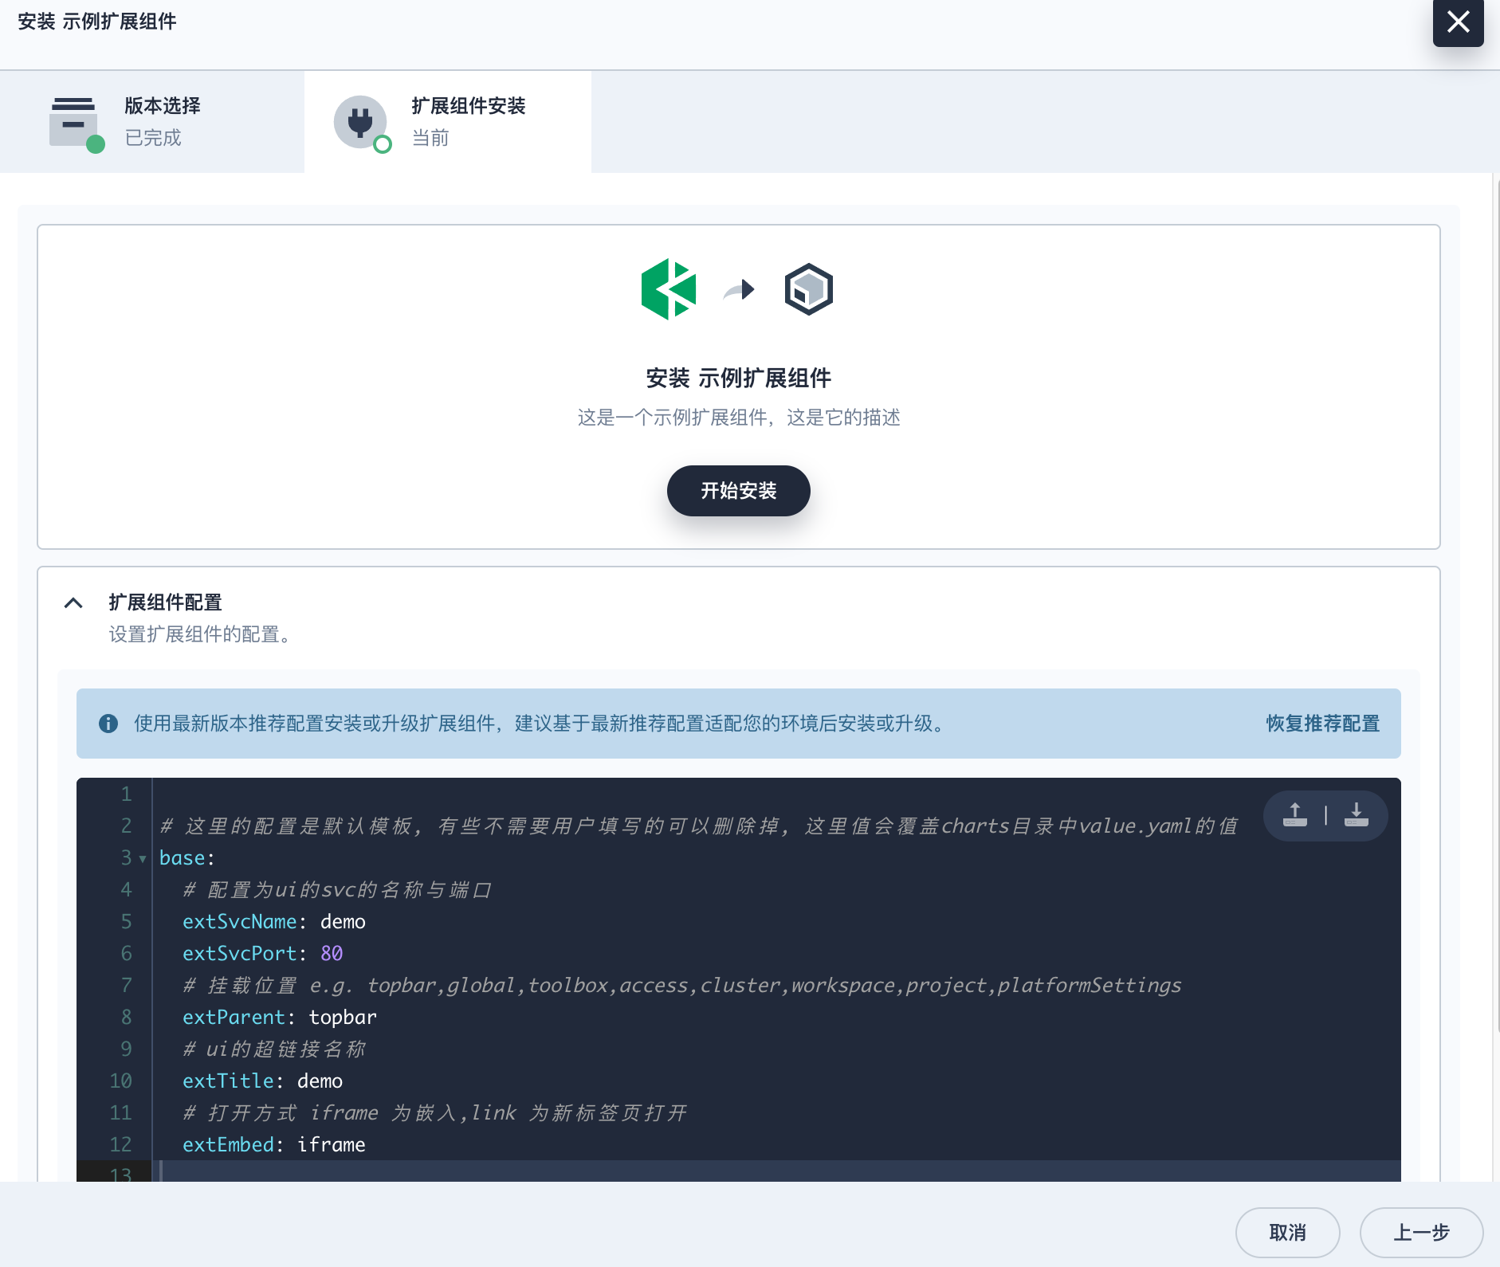This screenshot has height=1267, width=1500.
Task: Click the line number 1 in gutter
Action: [x=126, y=794]
